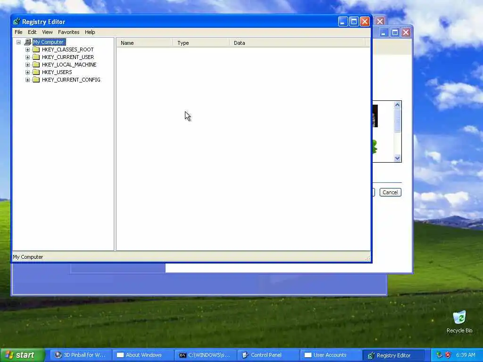Click Cancel in the background User Accounts dialog
Screen dimensions: 483x362
[x=390, y=192]
